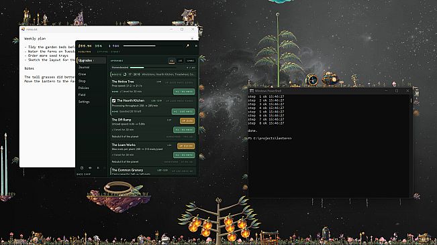
Task: Click the Notepad scrollbar up arrow
Action: (x=192, y=38)
